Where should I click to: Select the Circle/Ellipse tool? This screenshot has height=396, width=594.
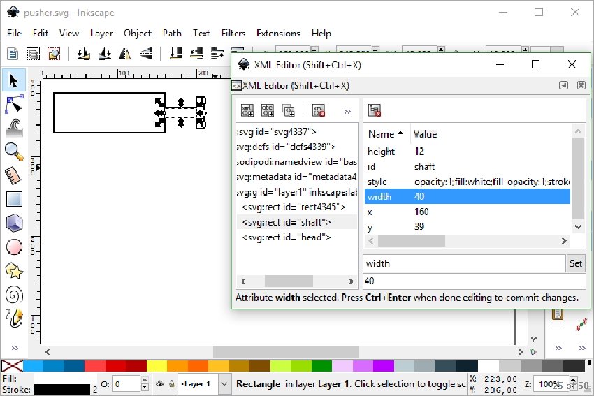14,247
